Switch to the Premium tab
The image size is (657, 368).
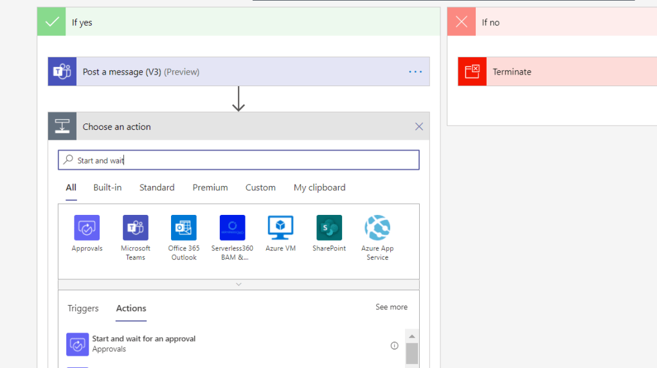210,188
